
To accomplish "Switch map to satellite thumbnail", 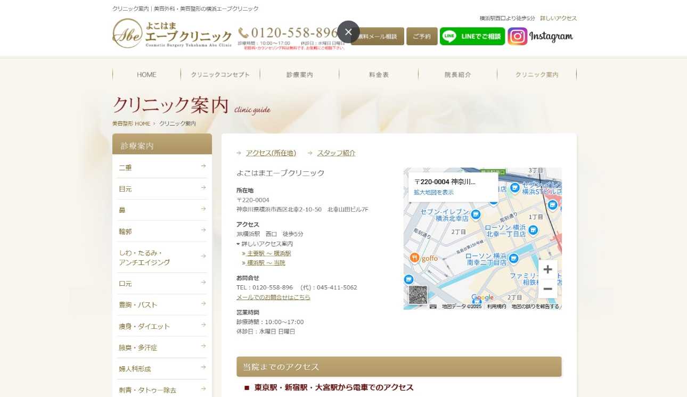I will (418, 295).
